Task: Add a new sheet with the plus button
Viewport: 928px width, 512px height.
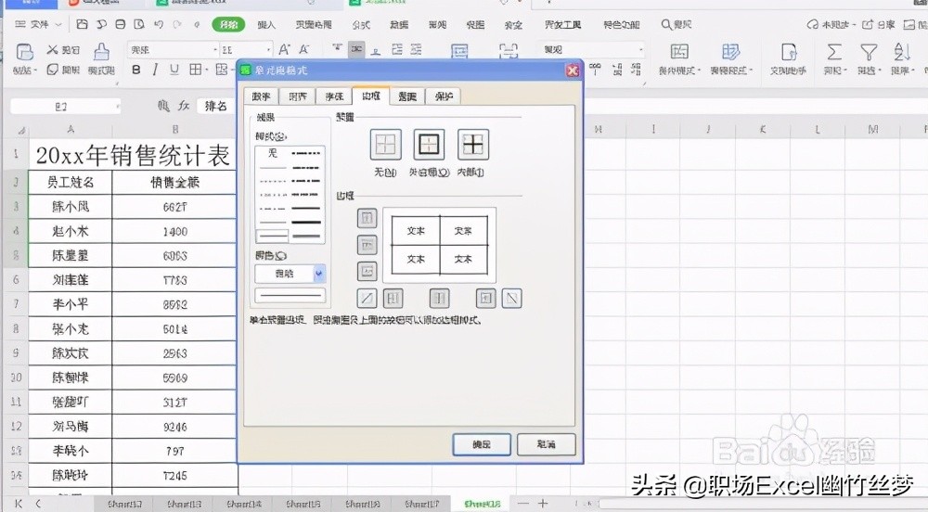Action: point(543,504)
